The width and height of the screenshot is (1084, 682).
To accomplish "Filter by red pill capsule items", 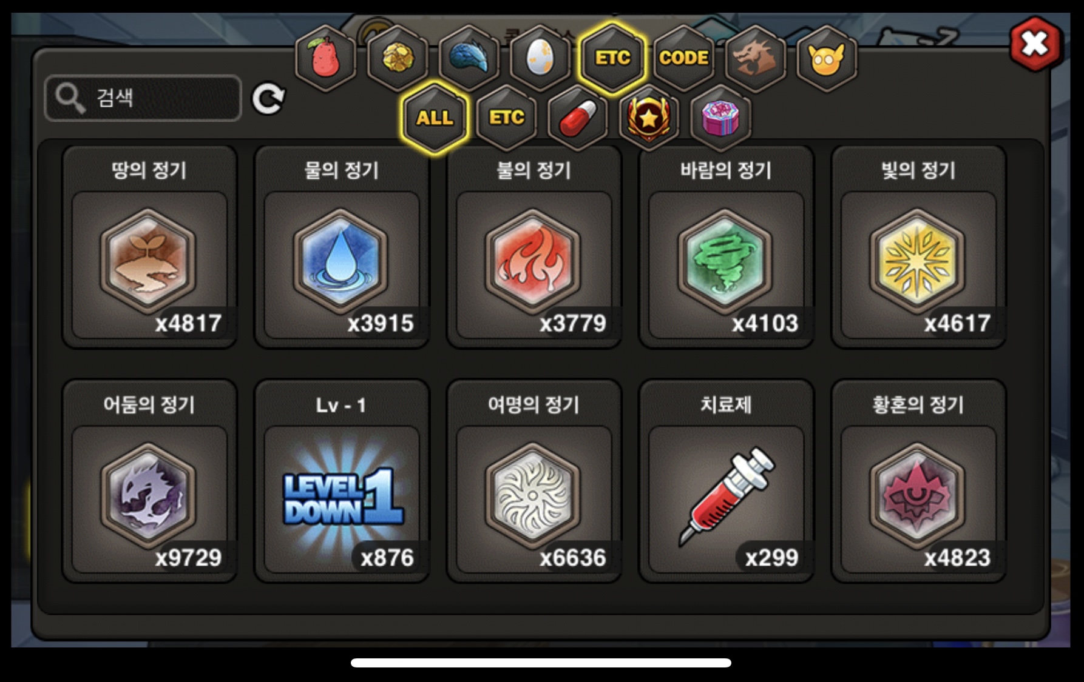I will pos(578,118).
